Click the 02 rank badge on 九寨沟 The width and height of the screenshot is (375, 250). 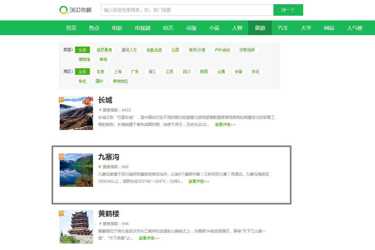point(61,156)
